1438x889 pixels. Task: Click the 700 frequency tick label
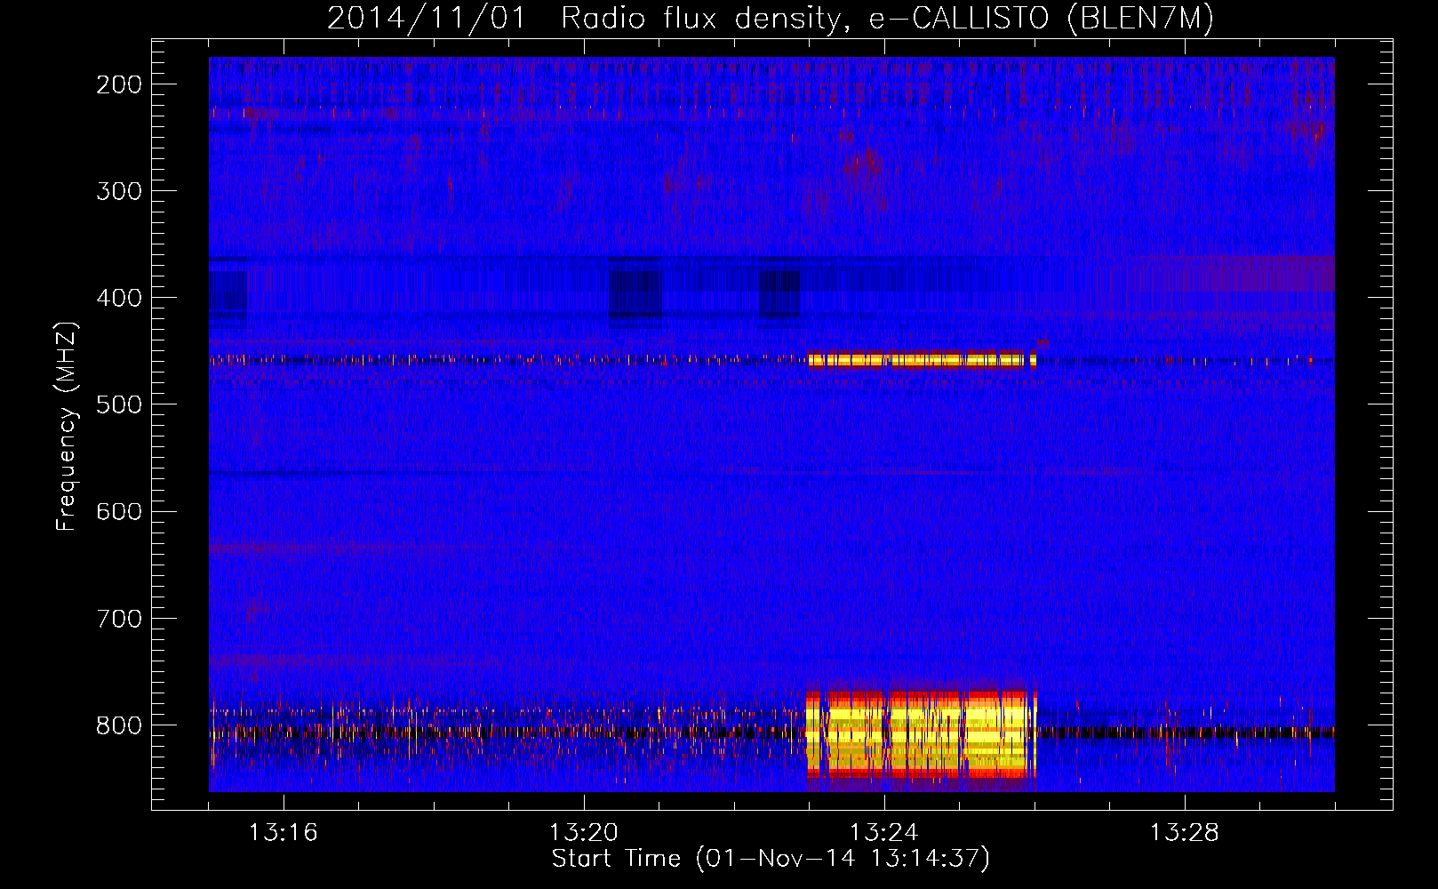point(118,618)
